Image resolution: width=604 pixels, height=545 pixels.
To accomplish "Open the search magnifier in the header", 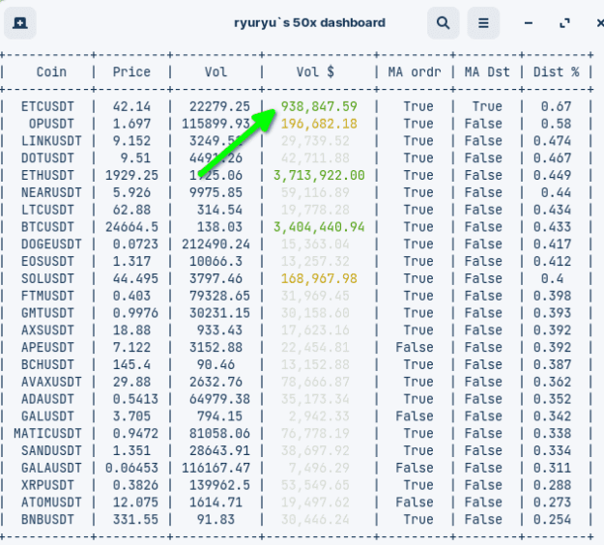I will tap(443, 23).
